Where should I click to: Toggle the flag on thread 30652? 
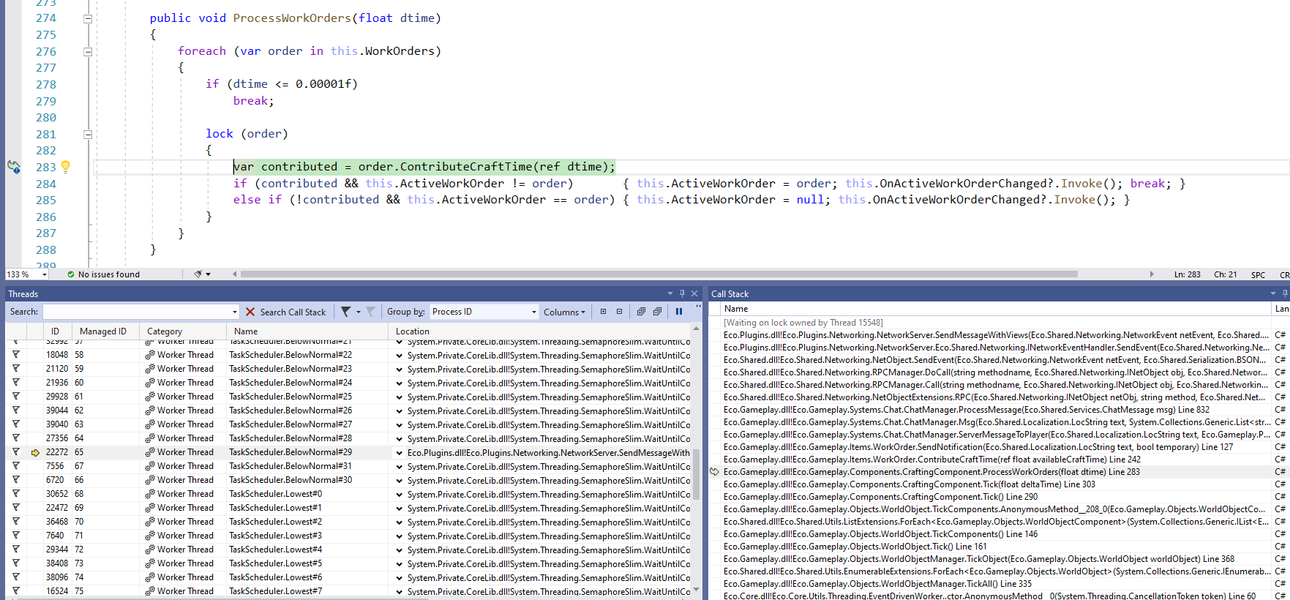(15, 494)
